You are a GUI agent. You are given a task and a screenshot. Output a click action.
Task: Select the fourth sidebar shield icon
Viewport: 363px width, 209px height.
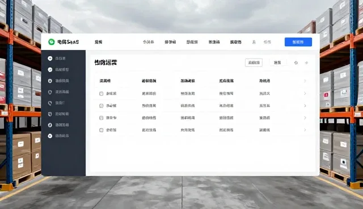click(x=50, y=92)
